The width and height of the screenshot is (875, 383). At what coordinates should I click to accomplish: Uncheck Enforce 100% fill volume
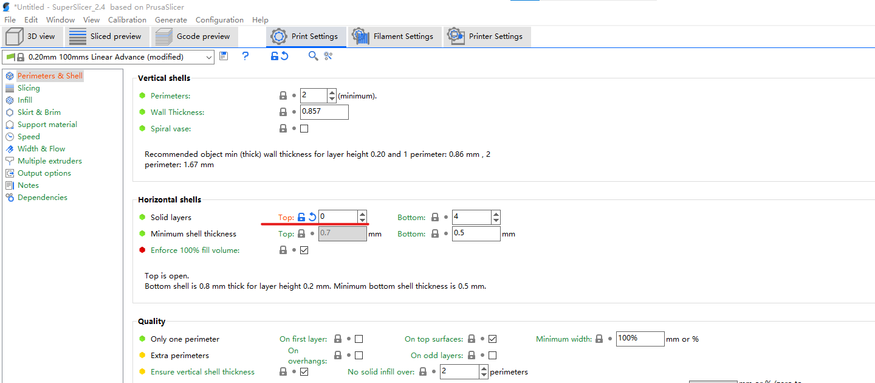click(x=304, y=250)
